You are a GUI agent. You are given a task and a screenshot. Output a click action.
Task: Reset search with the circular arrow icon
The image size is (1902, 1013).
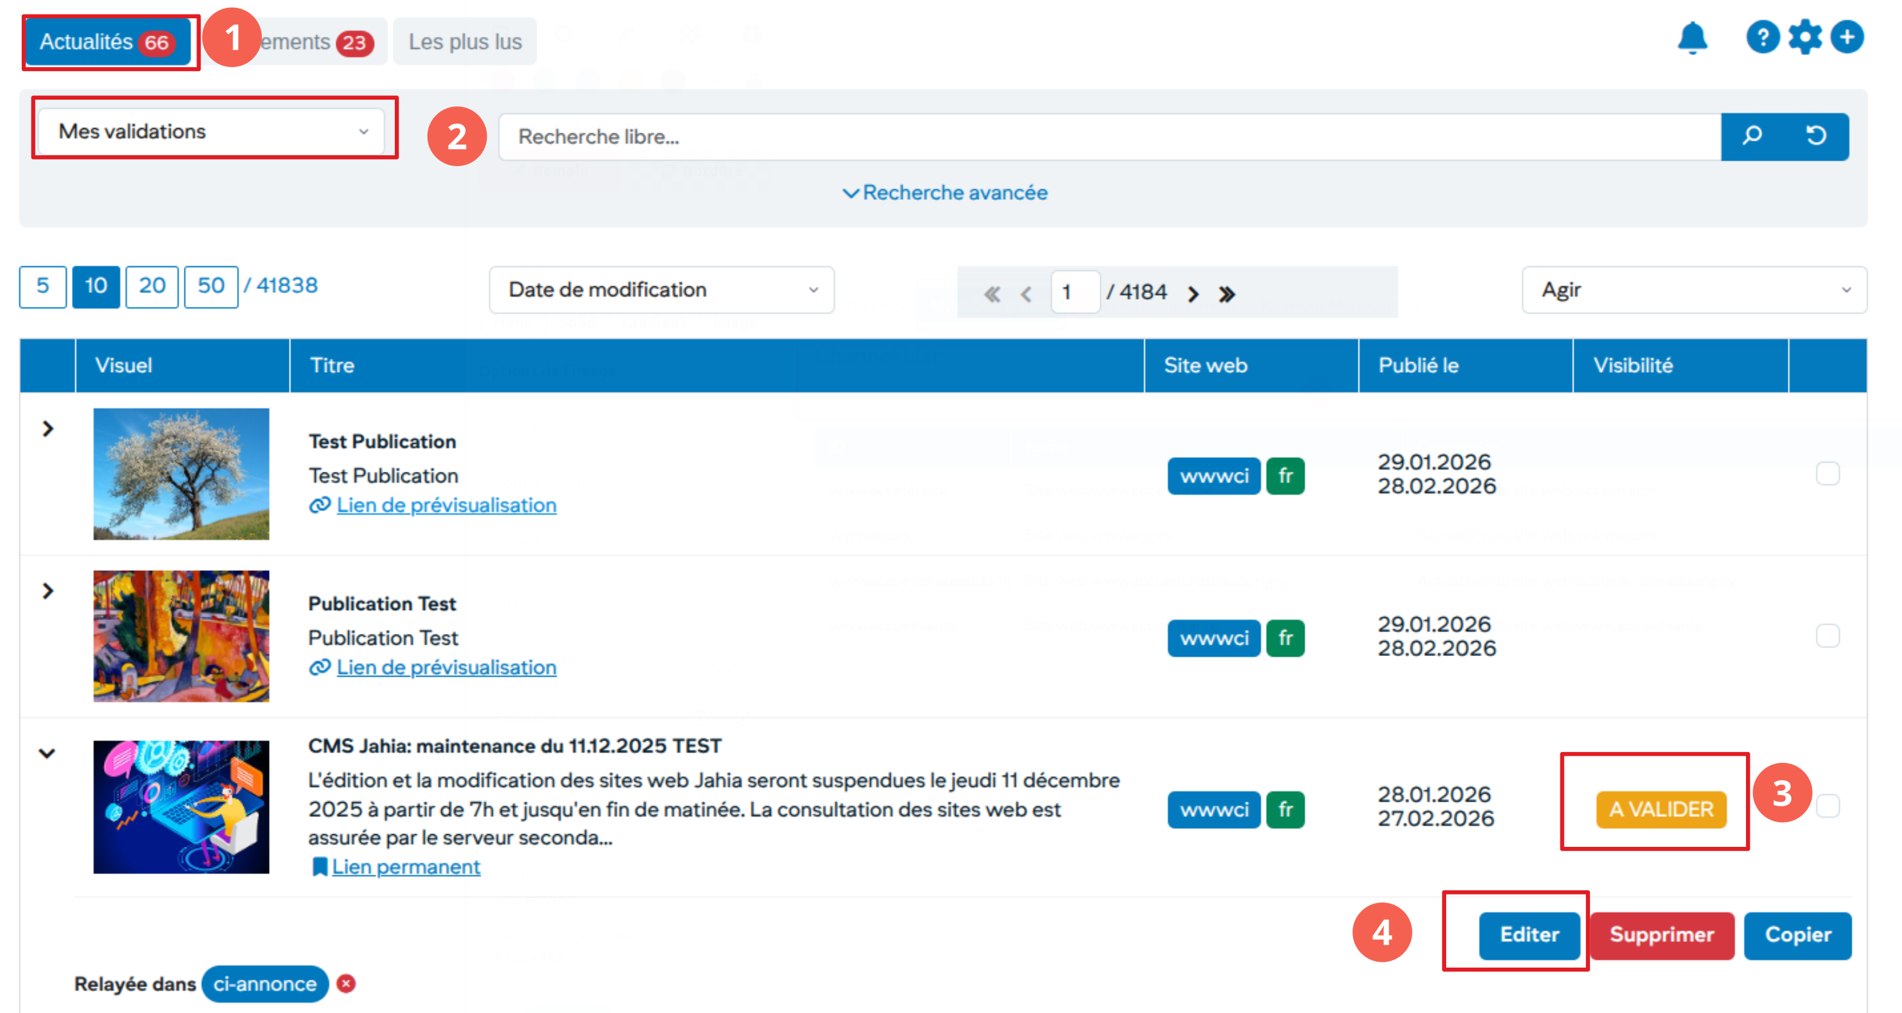pos(1816,136)
